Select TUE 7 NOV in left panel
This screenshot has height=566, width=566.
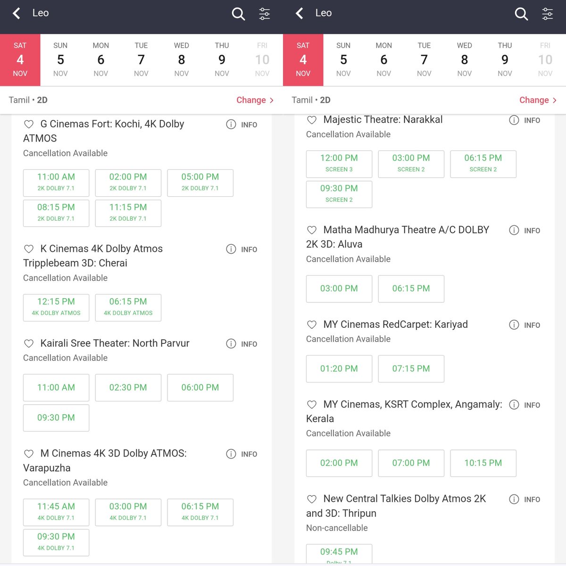[x=141, y=60]
